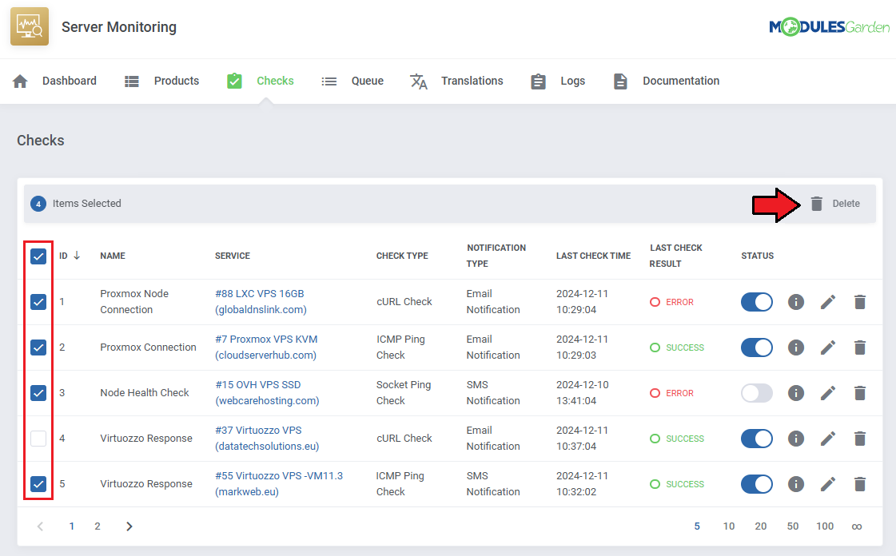Show info for Node Health Check
Screen dimensions: 896x556
[x=796, y=393]
